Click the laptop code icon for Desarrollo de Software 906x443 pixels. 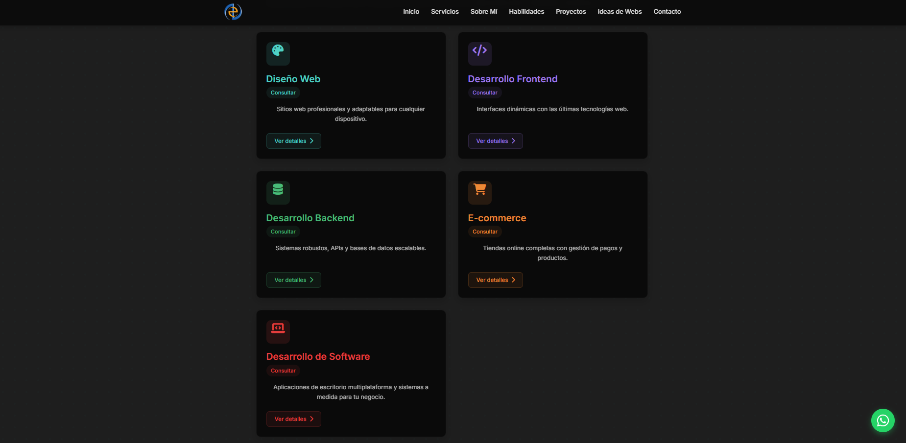pos(278,328)
